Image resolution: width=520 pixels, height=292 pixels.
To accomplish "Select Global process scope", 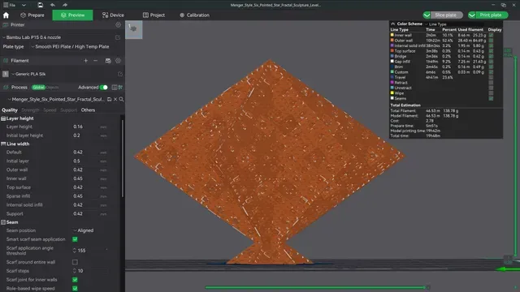I will pyautogui.click(x=38, y=88).
